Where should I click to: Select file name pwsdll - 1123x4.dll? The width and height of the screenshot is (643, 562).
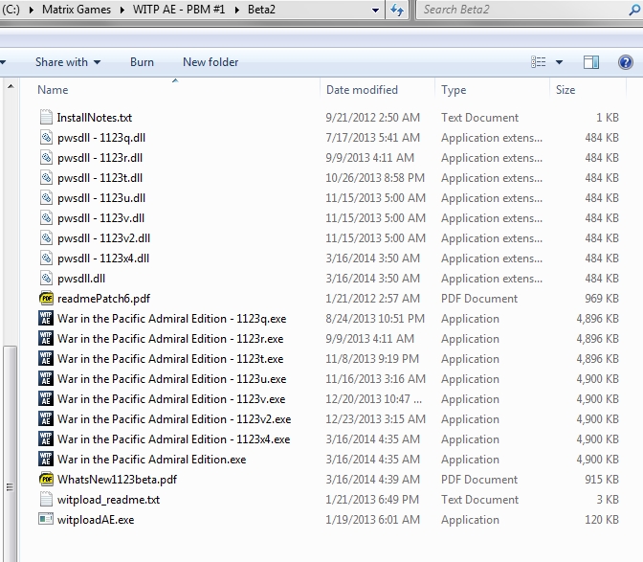coord(103,259)
